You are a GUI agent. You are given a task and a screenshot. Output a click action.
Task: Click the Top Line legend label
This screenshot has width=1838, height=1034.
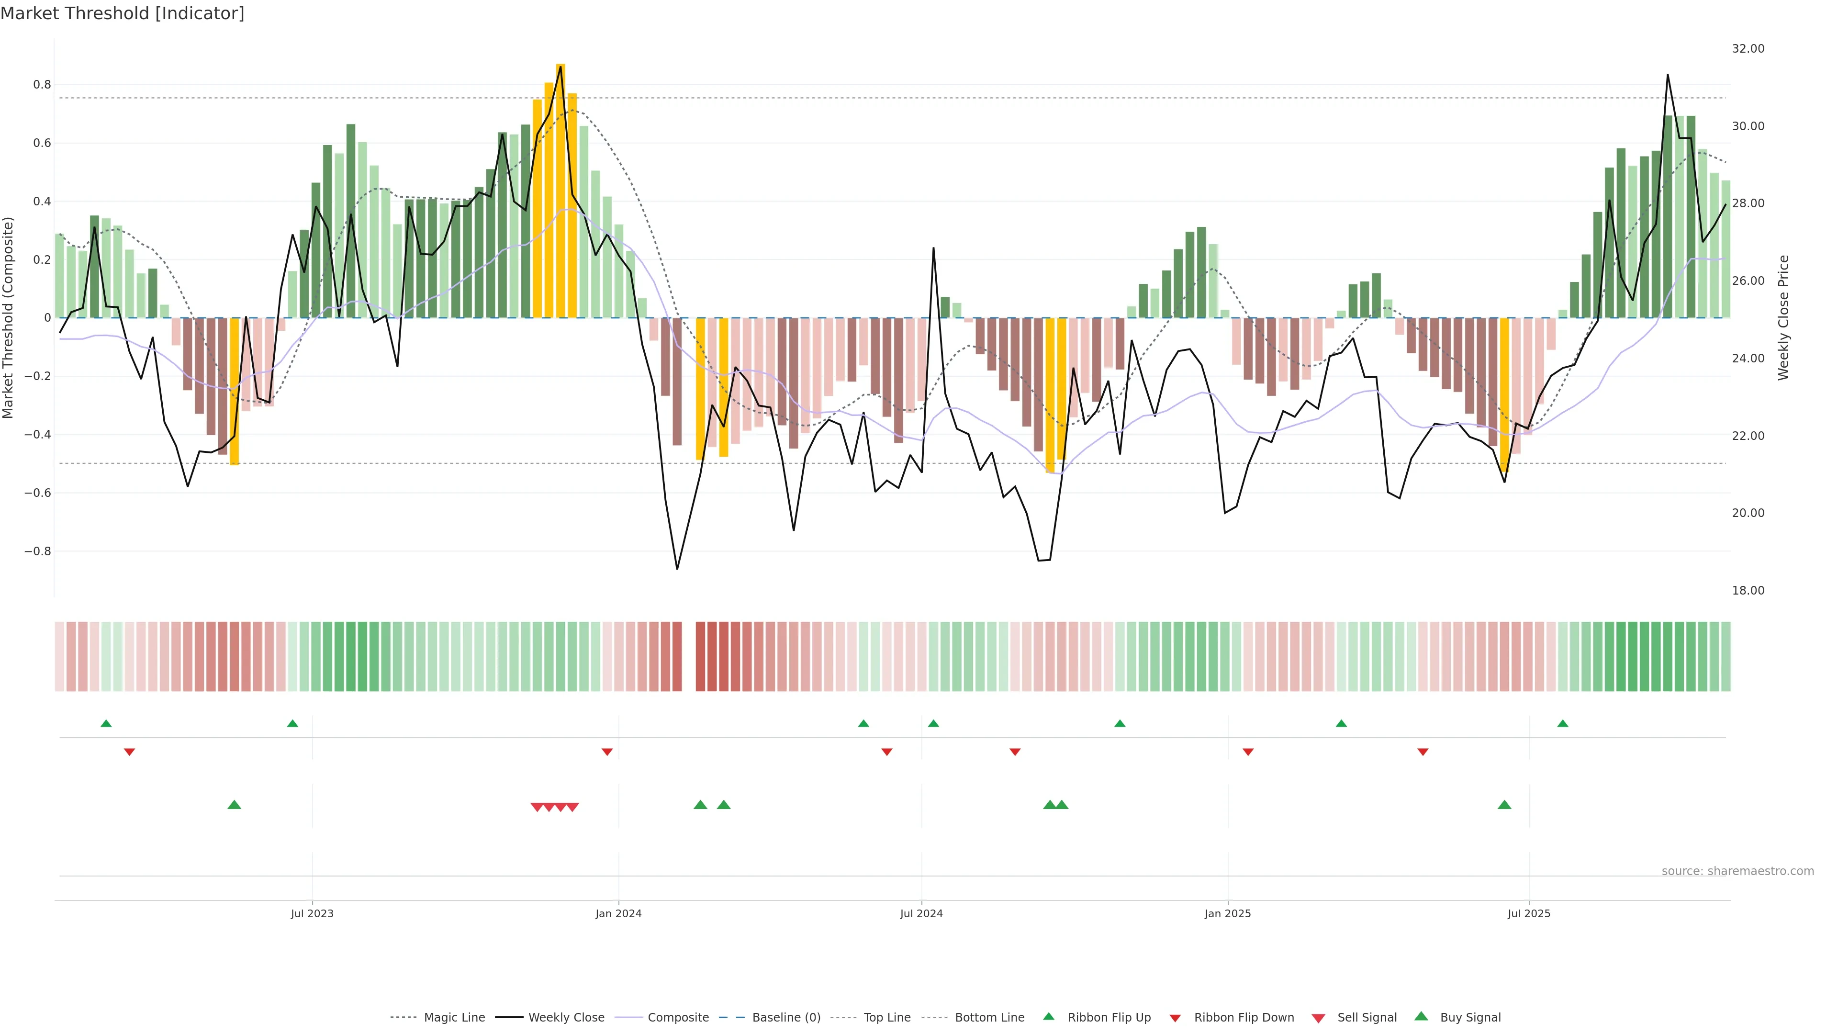click(887, 1018)
